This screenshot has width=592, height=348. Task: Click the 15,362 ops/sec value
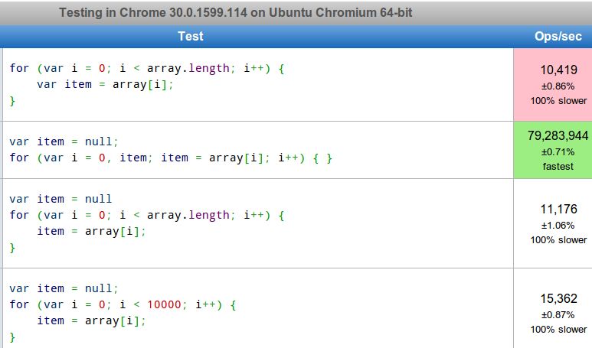click(x=559, y=298)
